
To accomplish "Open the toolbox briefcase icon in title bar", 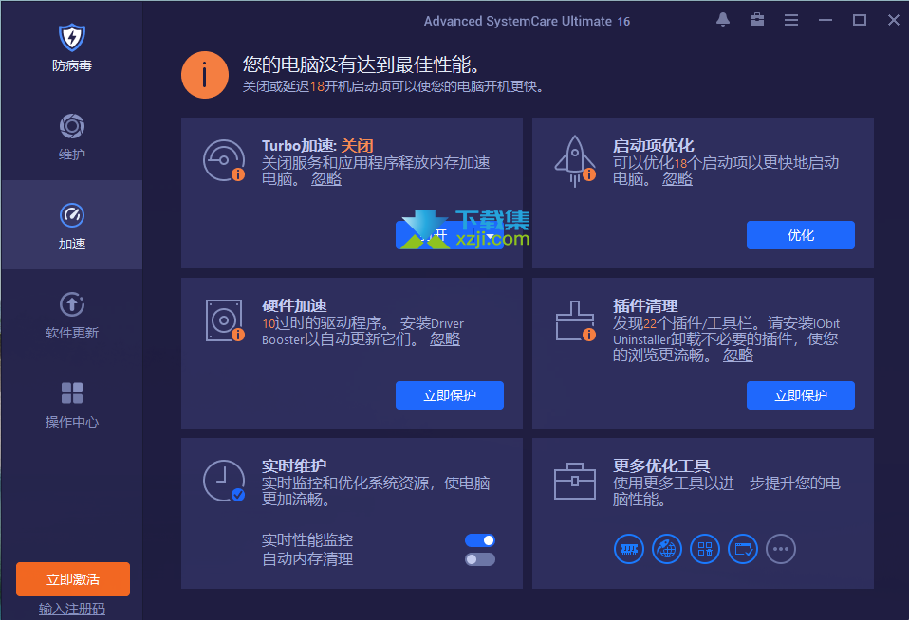I will [x=757, y=20].
